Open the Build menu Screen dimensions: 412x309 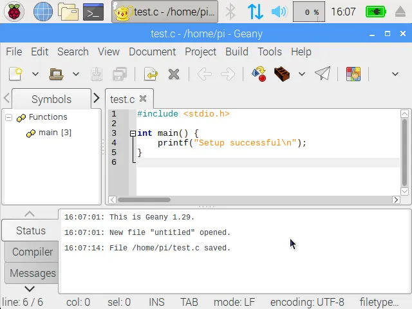[236, 51]
